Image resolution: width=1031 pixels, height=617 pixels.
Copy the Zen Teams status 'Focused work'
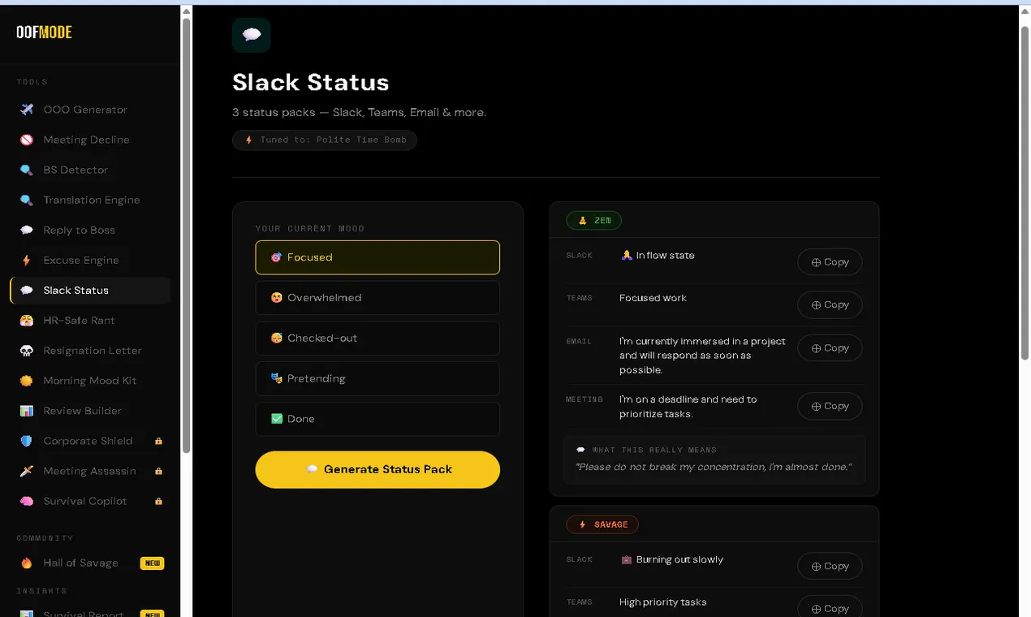click(830, 304)
